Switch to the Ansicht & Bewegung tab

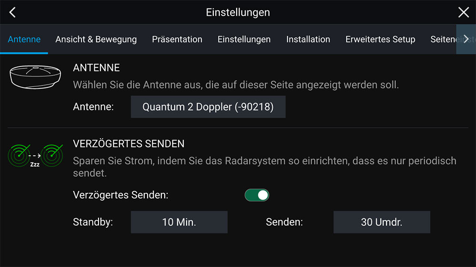point(96,39)
